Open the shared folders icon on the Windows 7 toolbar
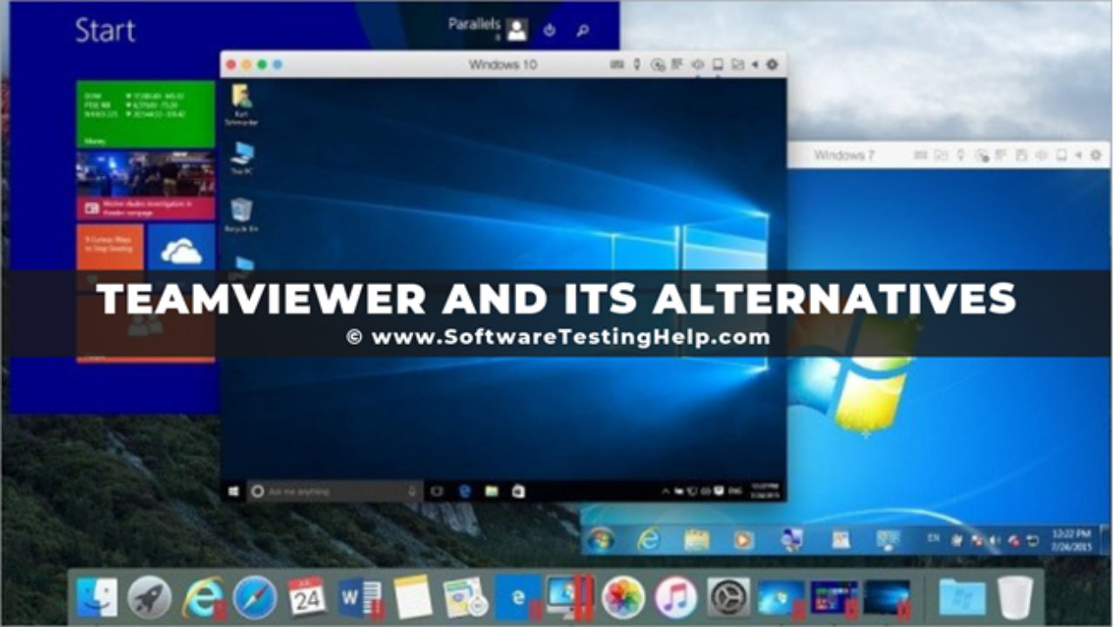Image resolution: width=1114 pixels, height=627 pixels. (x=942, y=157)
